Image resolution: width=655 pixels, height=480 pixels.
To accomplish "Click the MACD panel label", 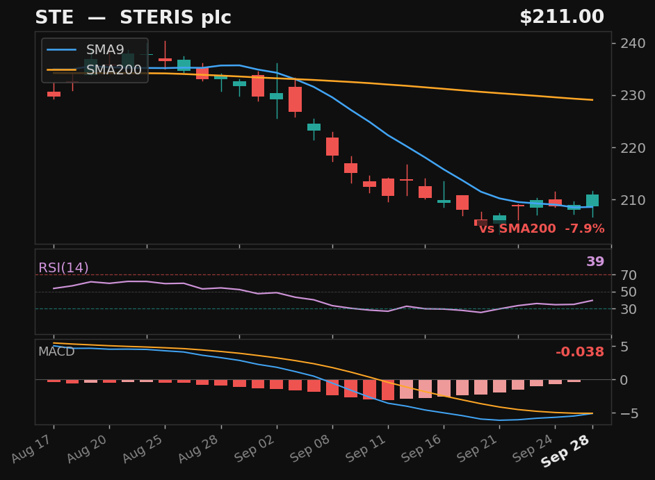I will (x=56, y=351).
